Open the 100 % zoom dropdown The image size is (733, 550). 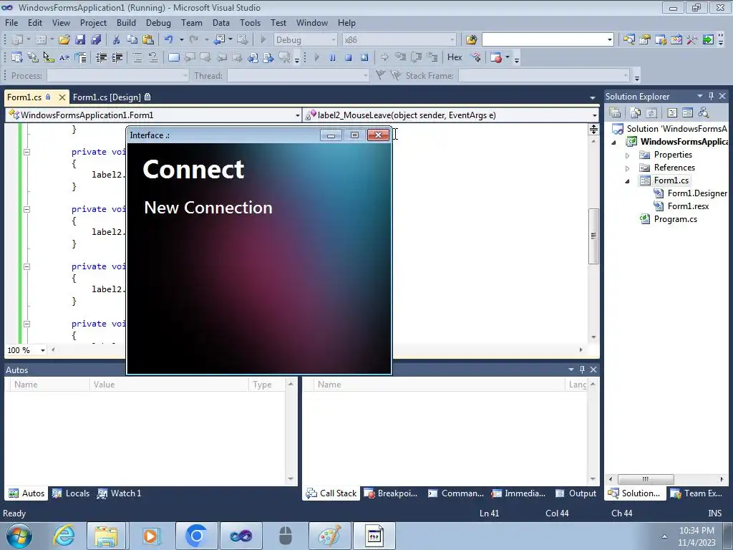click(x=42, y=350)
